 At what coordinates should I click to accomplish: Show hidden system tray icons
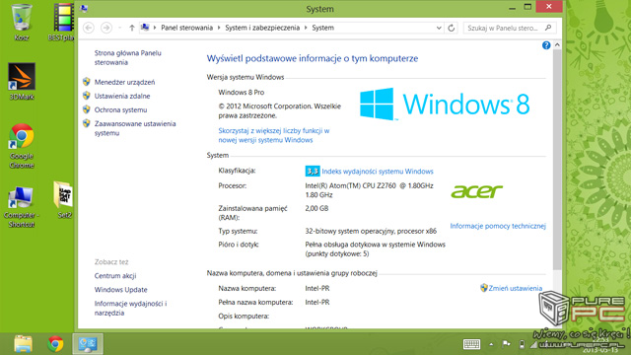(x=491, y=344)
